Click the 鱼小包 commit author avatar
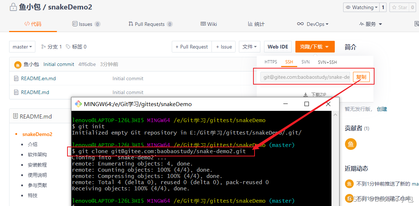Viewport: 419px width, 206px height. click(x=18, y=65)
